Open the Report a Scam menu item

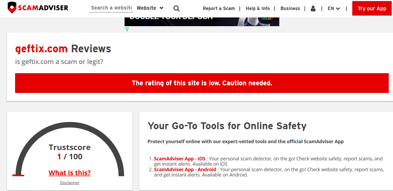(x=219, y=8)
